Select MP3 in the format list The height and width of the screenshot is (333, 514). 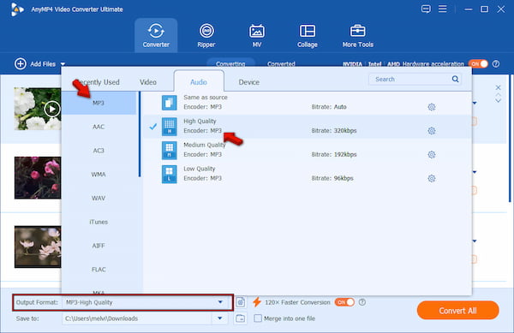click(99, 103)
